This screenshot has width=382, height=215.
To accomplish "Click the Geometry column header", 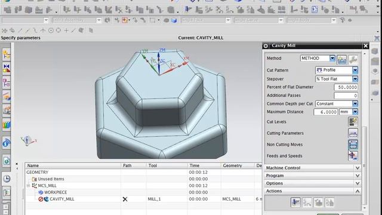I will (238, 165).
